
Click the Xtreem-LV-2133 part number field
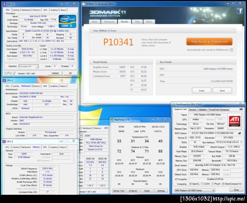coord(96,149)
